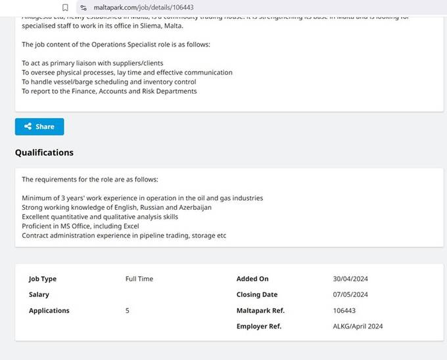This screenshot has width=447, height=360.
Task: Click the English, Russian and Azerbaijan language line
Action: click(116, 207)
